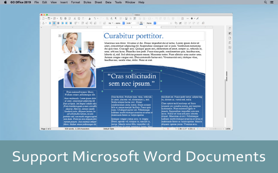
Task: Click 'Default Style' in the status bar
Action: point(108,129)
